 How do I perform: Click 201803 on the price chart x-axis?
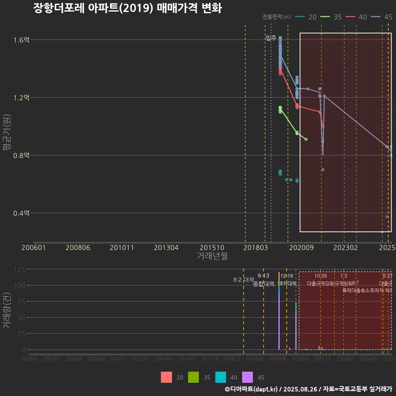click(256, 247)
